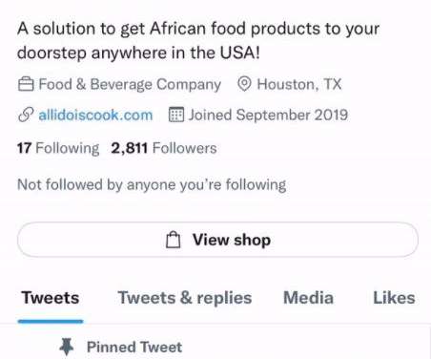The width and height of the screenshot is (431, 359).
Task: Switch to the Tweets tab
Action: 51,298
